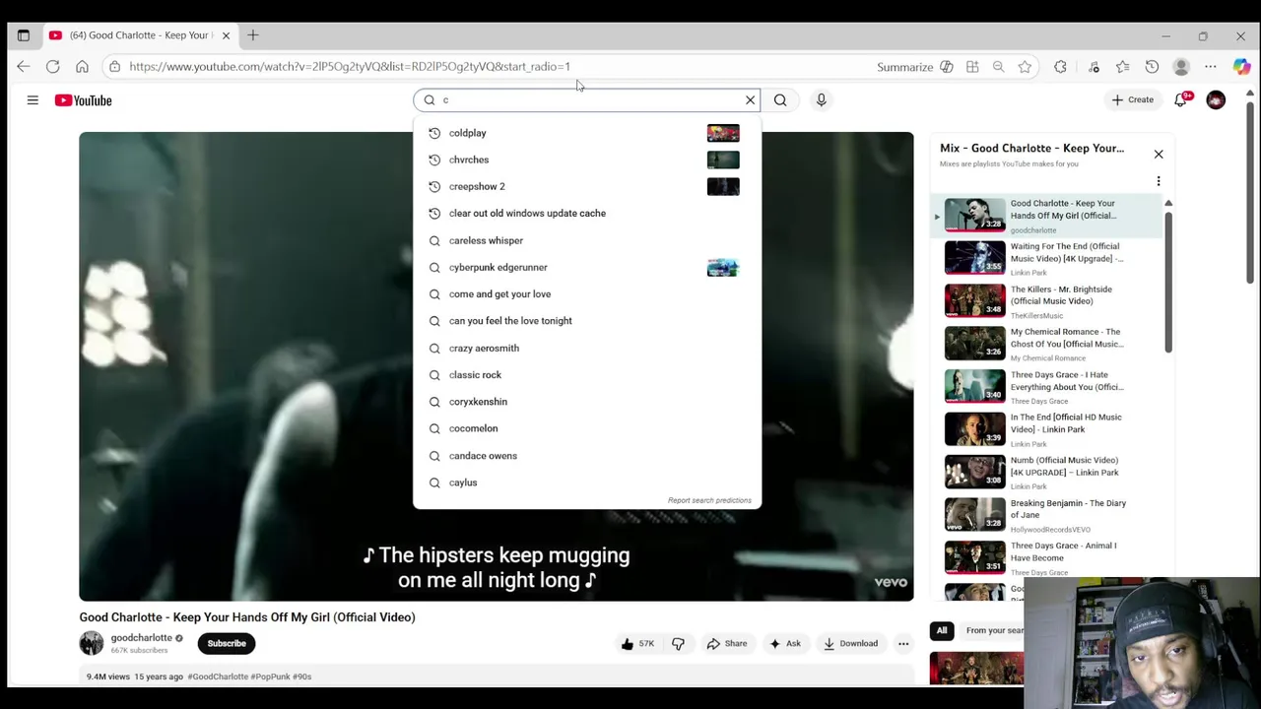Like the video with thumbs up

pos(637,643)
